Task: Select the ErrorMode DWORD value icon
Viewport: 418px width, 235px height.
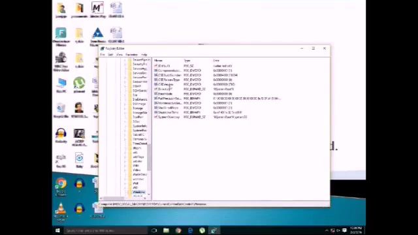Action: coord(156,93)
